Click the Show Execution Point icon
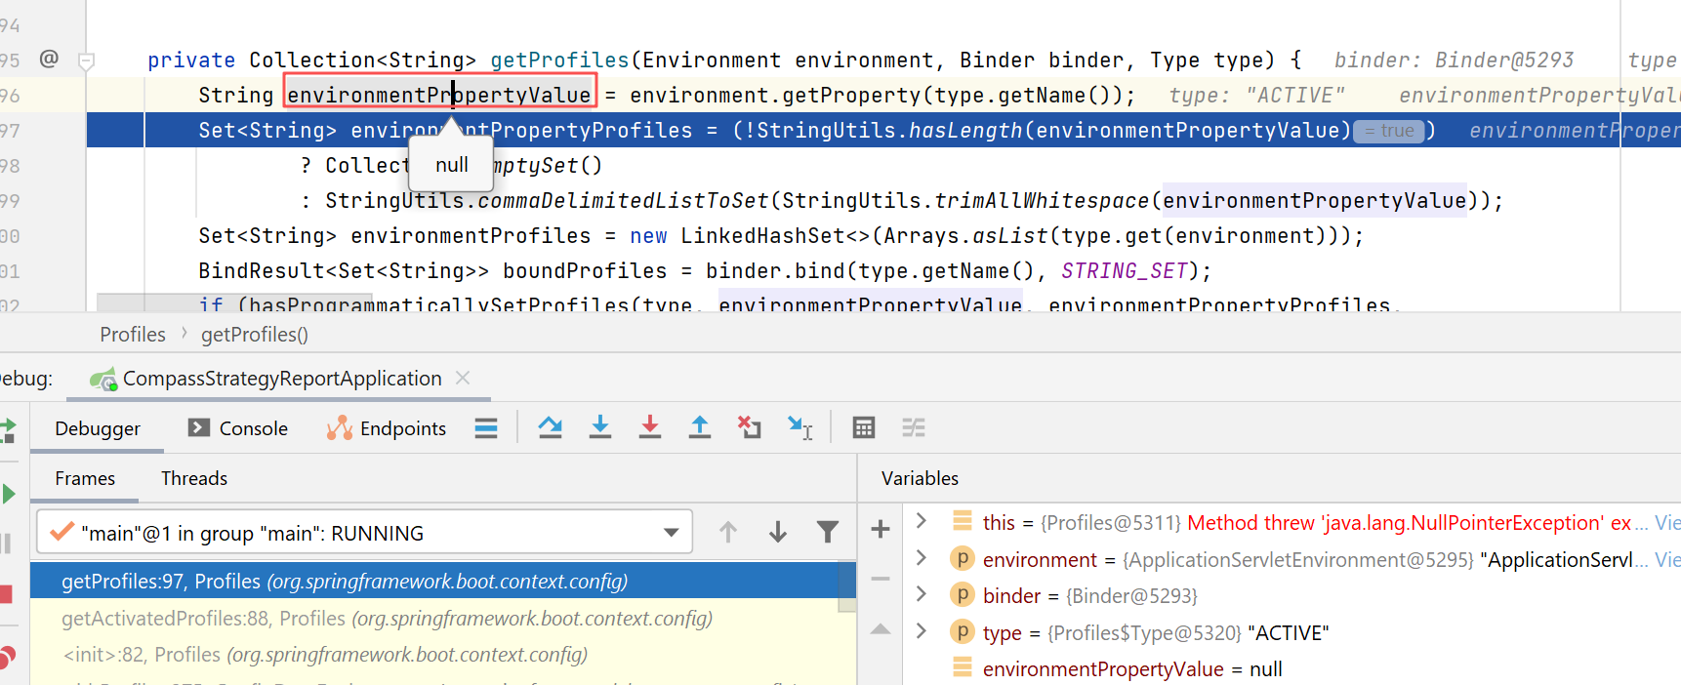Viewport: 1681px width, 685px height. click(486, 427)
